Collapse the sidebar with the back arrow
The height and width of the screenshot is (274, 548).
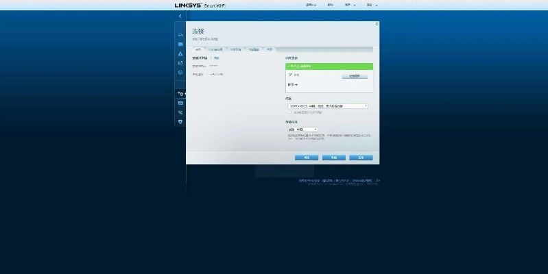click(x=180, y=15)
